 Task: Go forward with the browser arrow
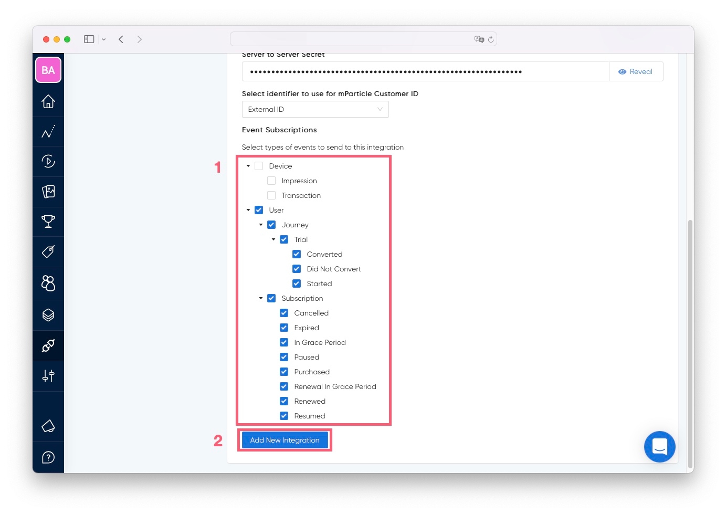pos(139,39)
